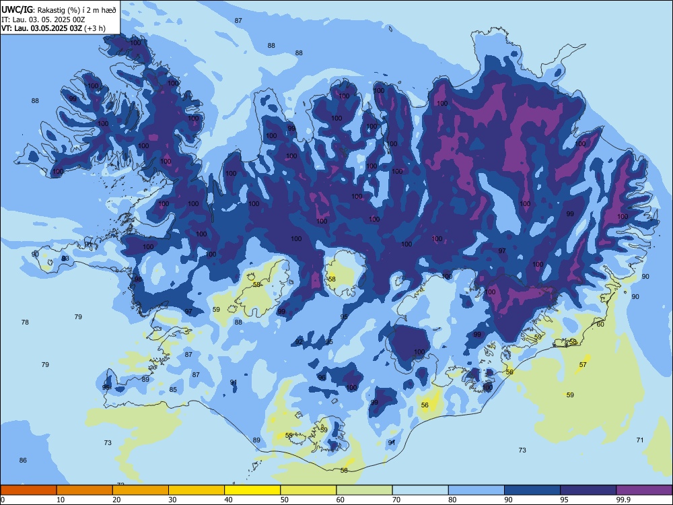Click the legend label 99.9
The image size is (673, 505).
[623, 500]
